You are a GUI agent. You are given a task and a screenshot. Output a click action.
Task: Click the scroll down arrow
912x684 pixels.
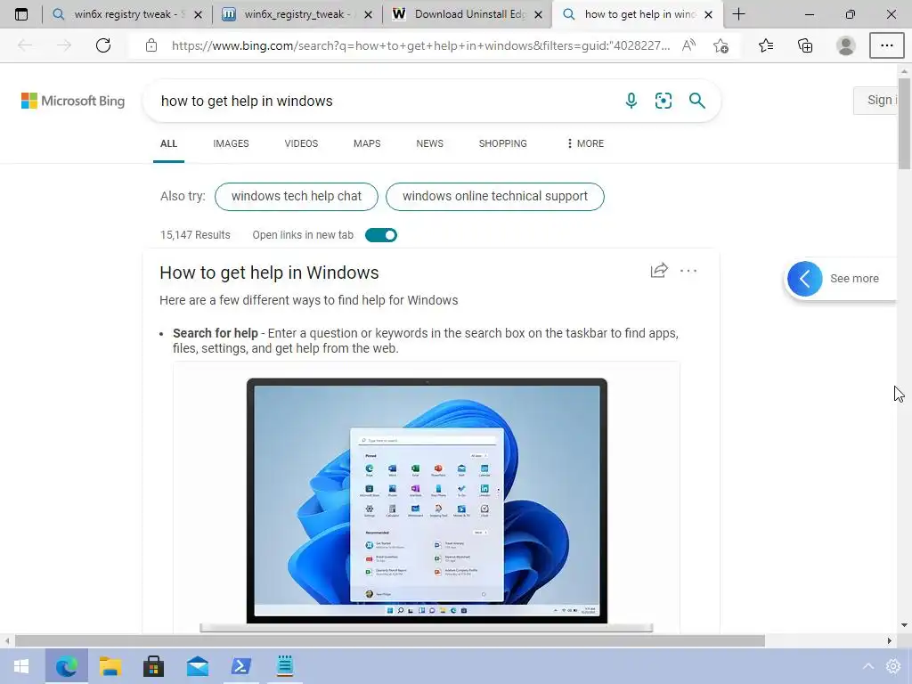[905, 625]
